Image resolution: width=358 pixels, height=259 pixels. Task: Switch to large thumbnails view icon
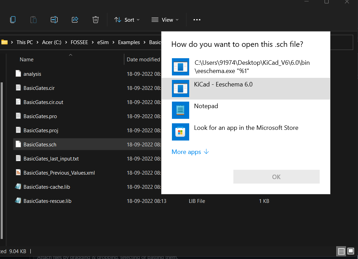point(351,251)
